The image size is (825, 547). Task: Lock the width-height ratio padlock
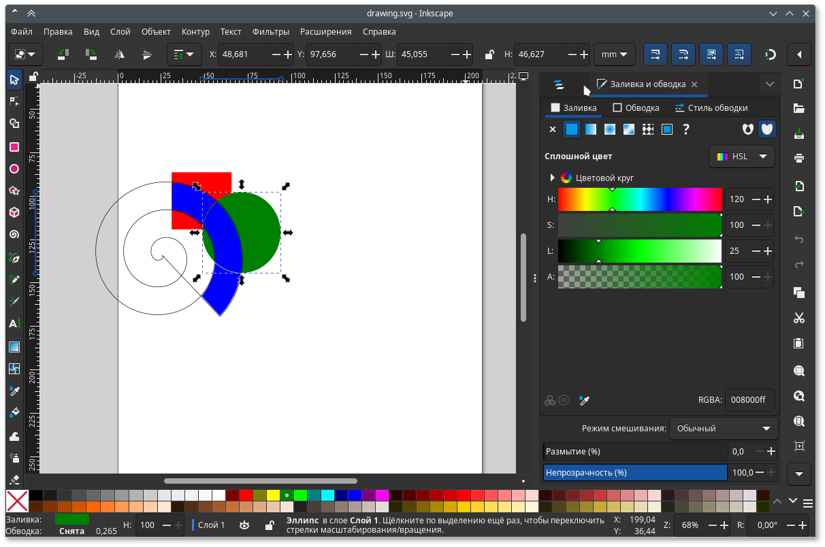(x=489, y=54)
